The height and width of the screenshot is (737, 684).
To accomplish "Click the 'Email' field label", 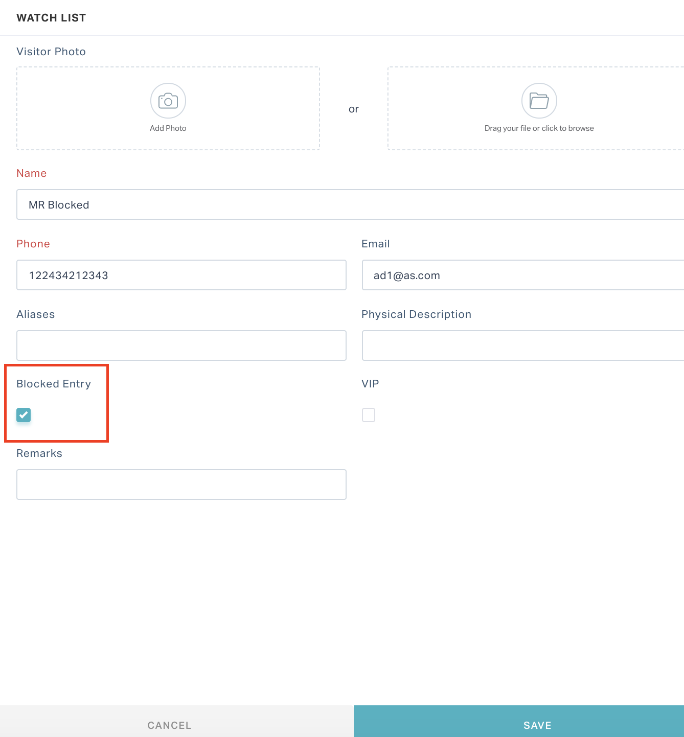I will (376, 244).
